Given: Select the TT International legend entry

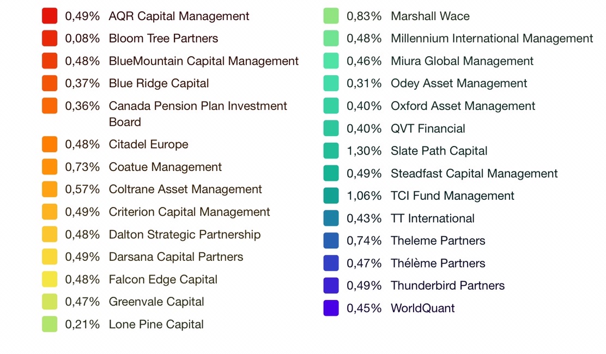Looking at the screenshot, I should (432, 218).
